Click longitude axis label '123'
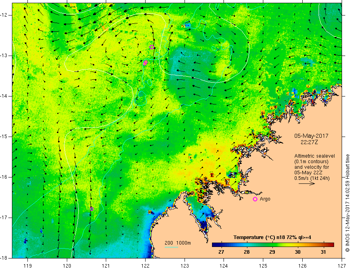 (185, 266)
